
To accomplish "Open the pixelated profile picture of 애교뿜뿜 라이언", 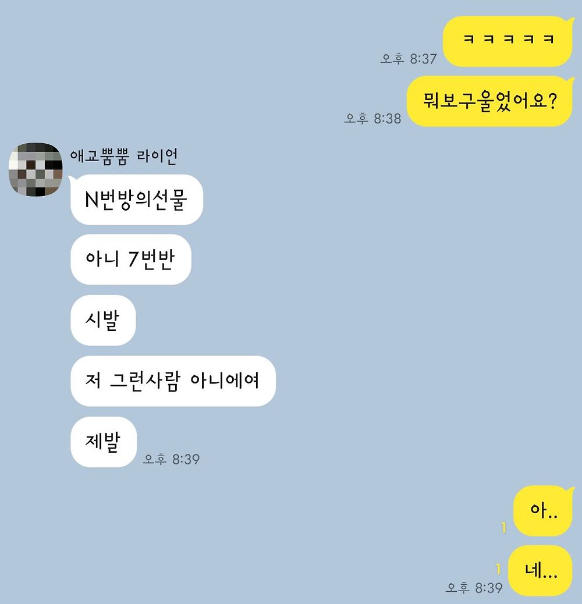I will 36,169.
